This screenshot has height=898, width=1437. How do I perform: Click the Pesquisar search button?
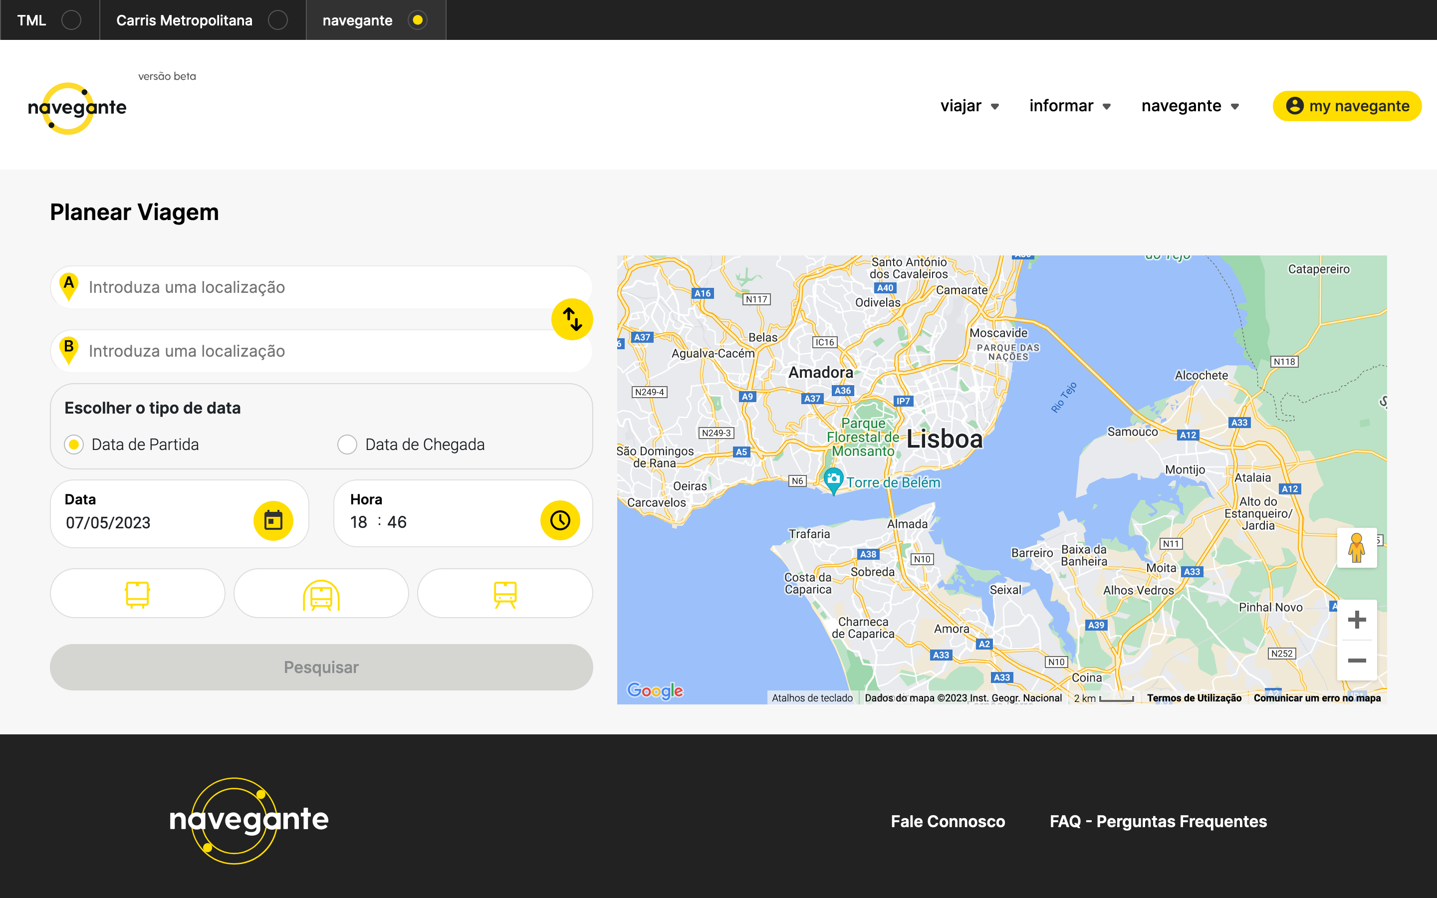pyautogui.click(x=321, y=667)
